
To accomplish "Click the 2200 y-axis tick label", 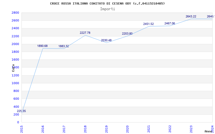I will (x=15, y=36).
